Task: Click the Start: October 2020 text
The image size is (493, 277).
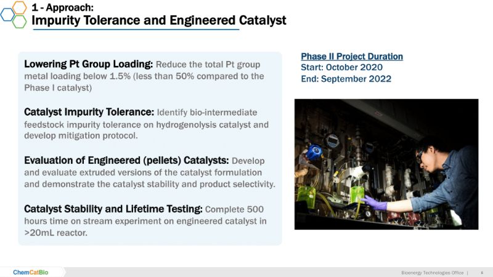Action: pyautogui.click(x=341, y=67)
